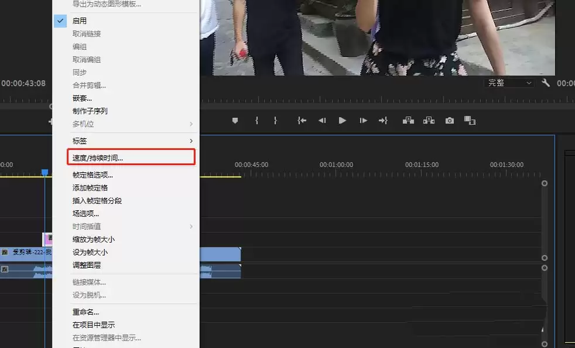Click the Mark Out bracket icon
This screenshot has width=575, height=348.
(x=275, y=121)
